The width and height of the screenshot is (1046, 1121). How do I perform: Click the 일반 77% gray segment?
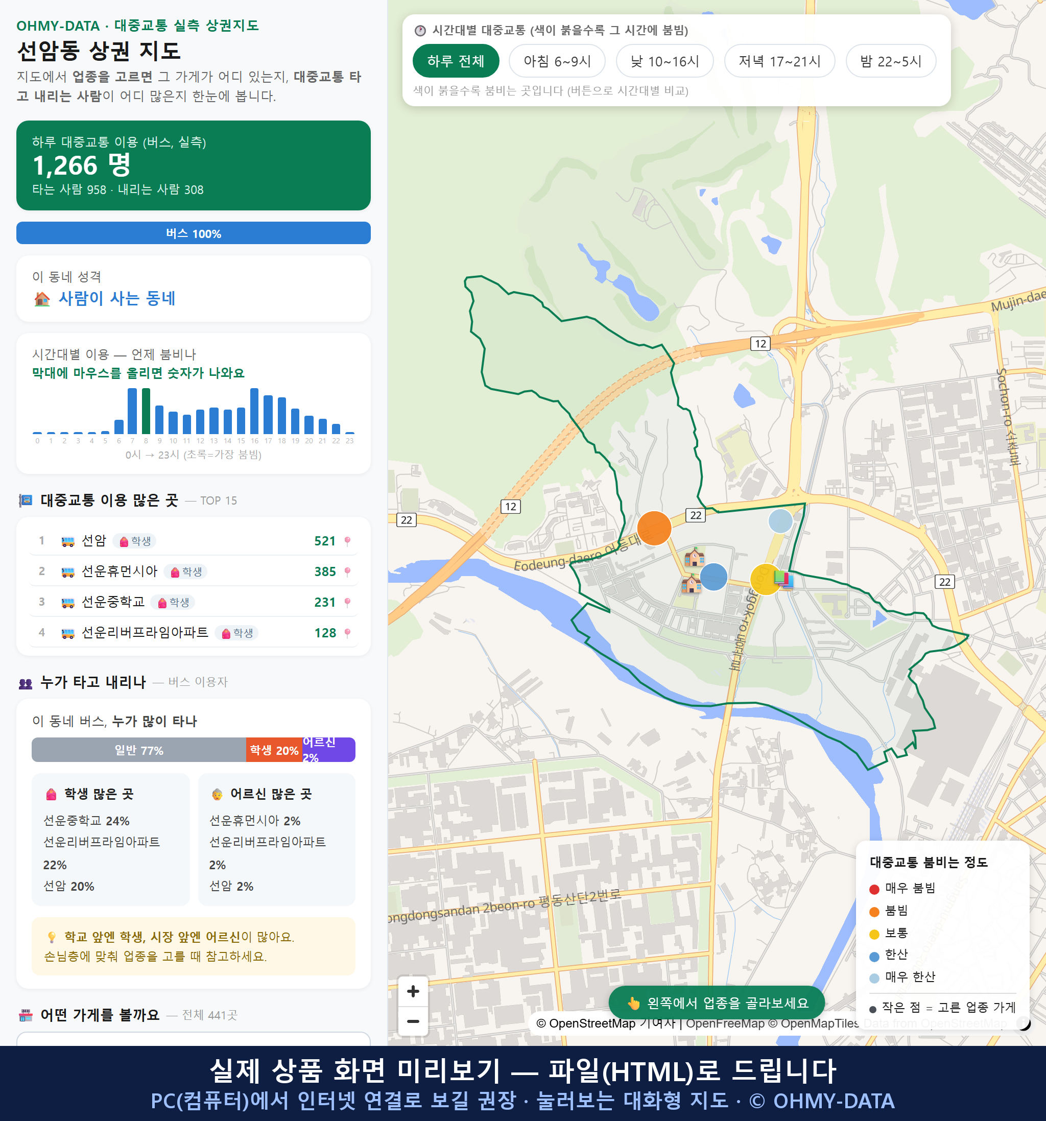pos(139,750)
